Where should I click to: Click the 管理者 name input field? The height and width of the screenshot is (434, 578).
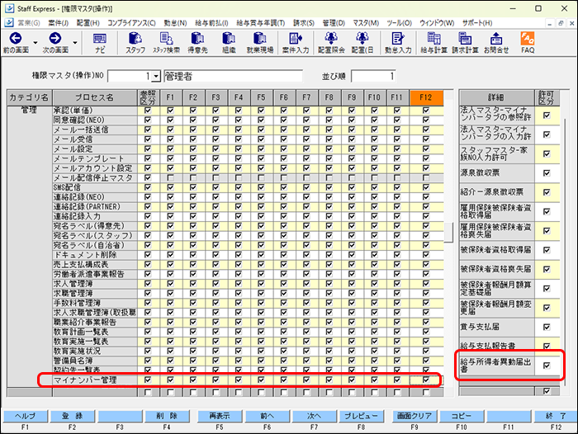tap(233, 76)
